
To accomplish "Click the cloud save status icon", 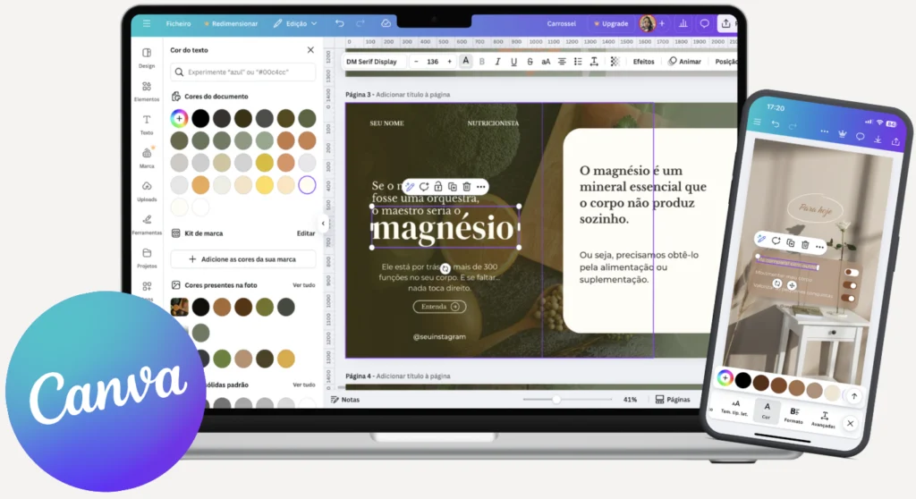I will [386, 23].
